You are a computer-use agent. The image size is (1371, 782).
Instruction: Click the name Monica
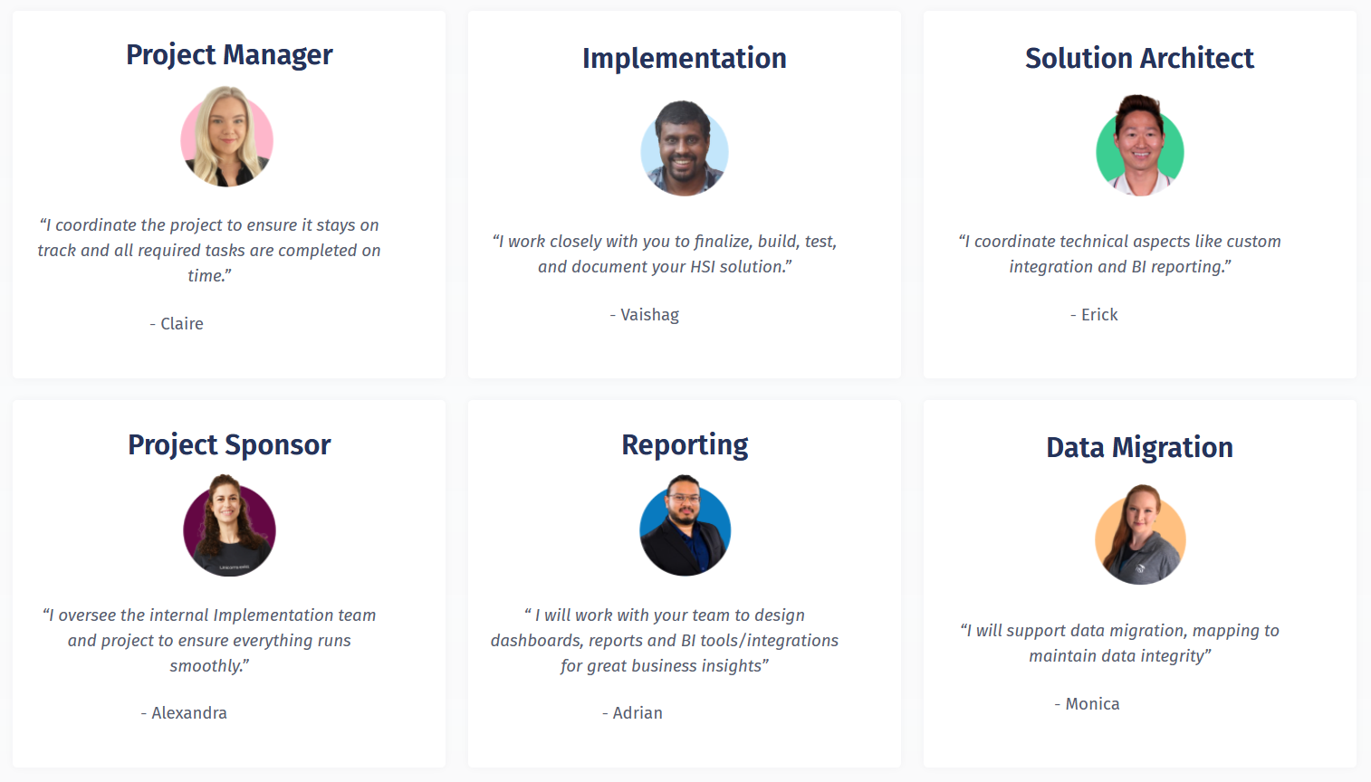pyautogui.click(x=1092, y=704)
